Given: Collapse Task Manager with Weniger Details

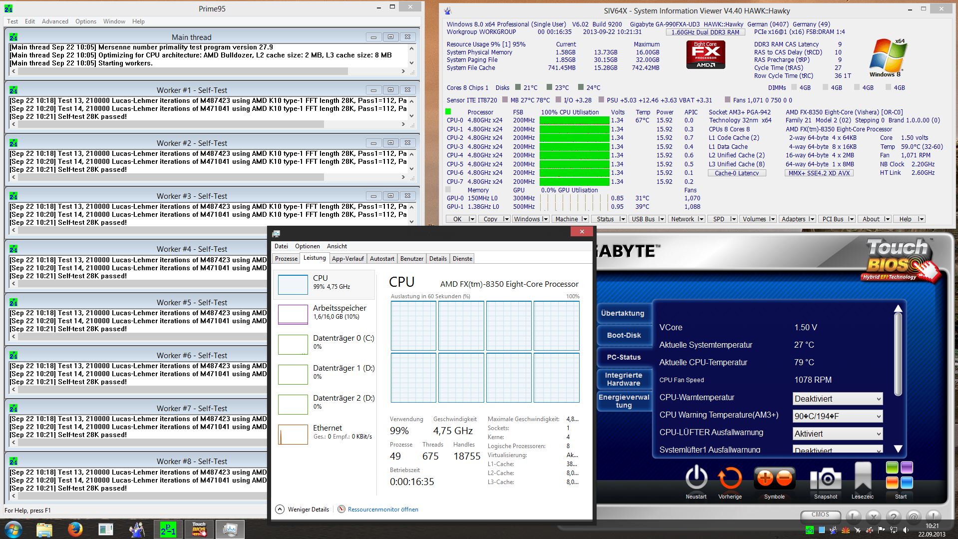Looking at the screenshot, I should 302,509.
